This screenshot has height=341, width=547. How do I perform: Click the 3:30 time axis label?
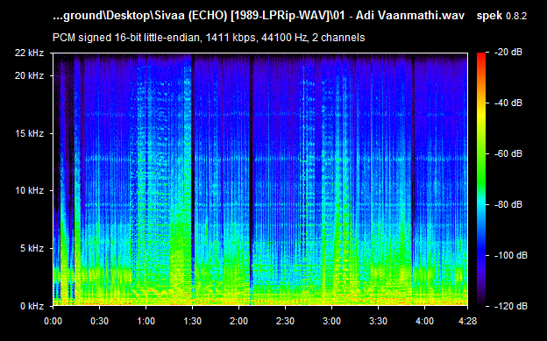click(x=378, y=321)
